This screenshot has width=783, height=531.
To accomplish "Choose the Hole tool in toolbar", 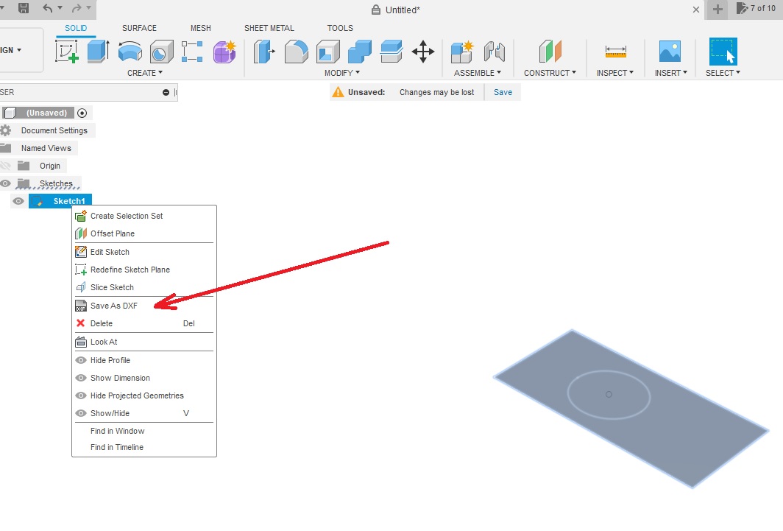I will (161, 52).
